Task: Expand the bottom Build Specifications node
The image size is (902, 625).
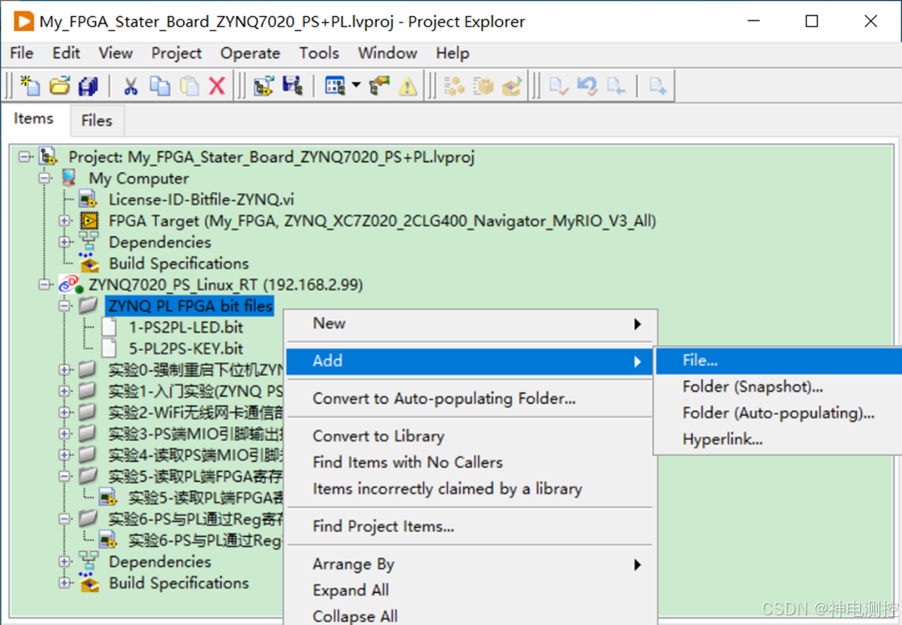Action: click(64, 582)
